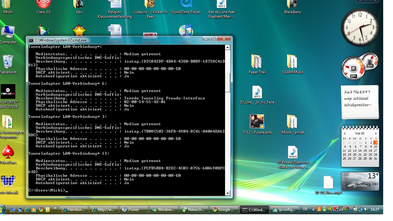Switch to the ipconfig... taskbar button
The width and height of the screenshot is (393, 221).
click(x=284, y=210)
